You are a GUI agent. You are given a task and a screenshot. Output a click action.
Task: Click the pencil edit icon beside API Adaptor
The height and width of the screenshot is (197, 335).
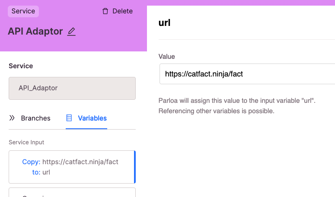pos(71,32)
